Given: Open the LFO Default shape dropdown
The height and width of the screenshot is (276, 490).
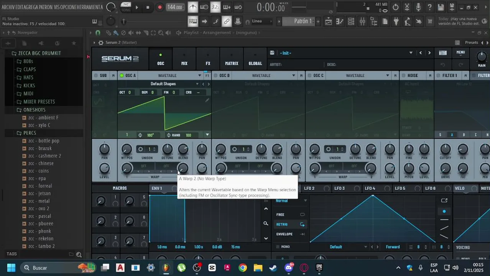Looking at the screenshot, I should (x=339, y=247).
